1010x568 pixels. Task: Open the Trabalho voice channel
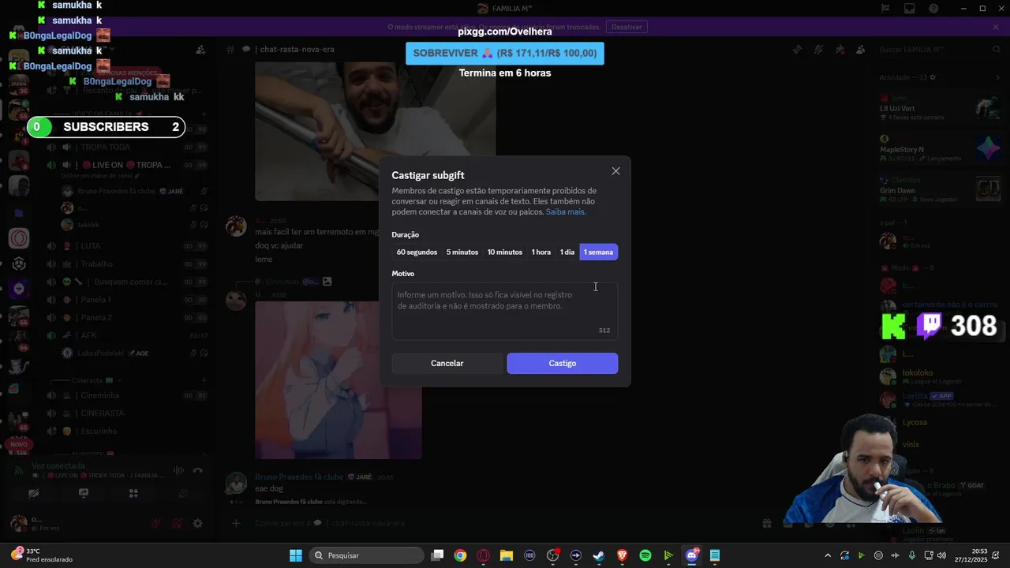128,264
